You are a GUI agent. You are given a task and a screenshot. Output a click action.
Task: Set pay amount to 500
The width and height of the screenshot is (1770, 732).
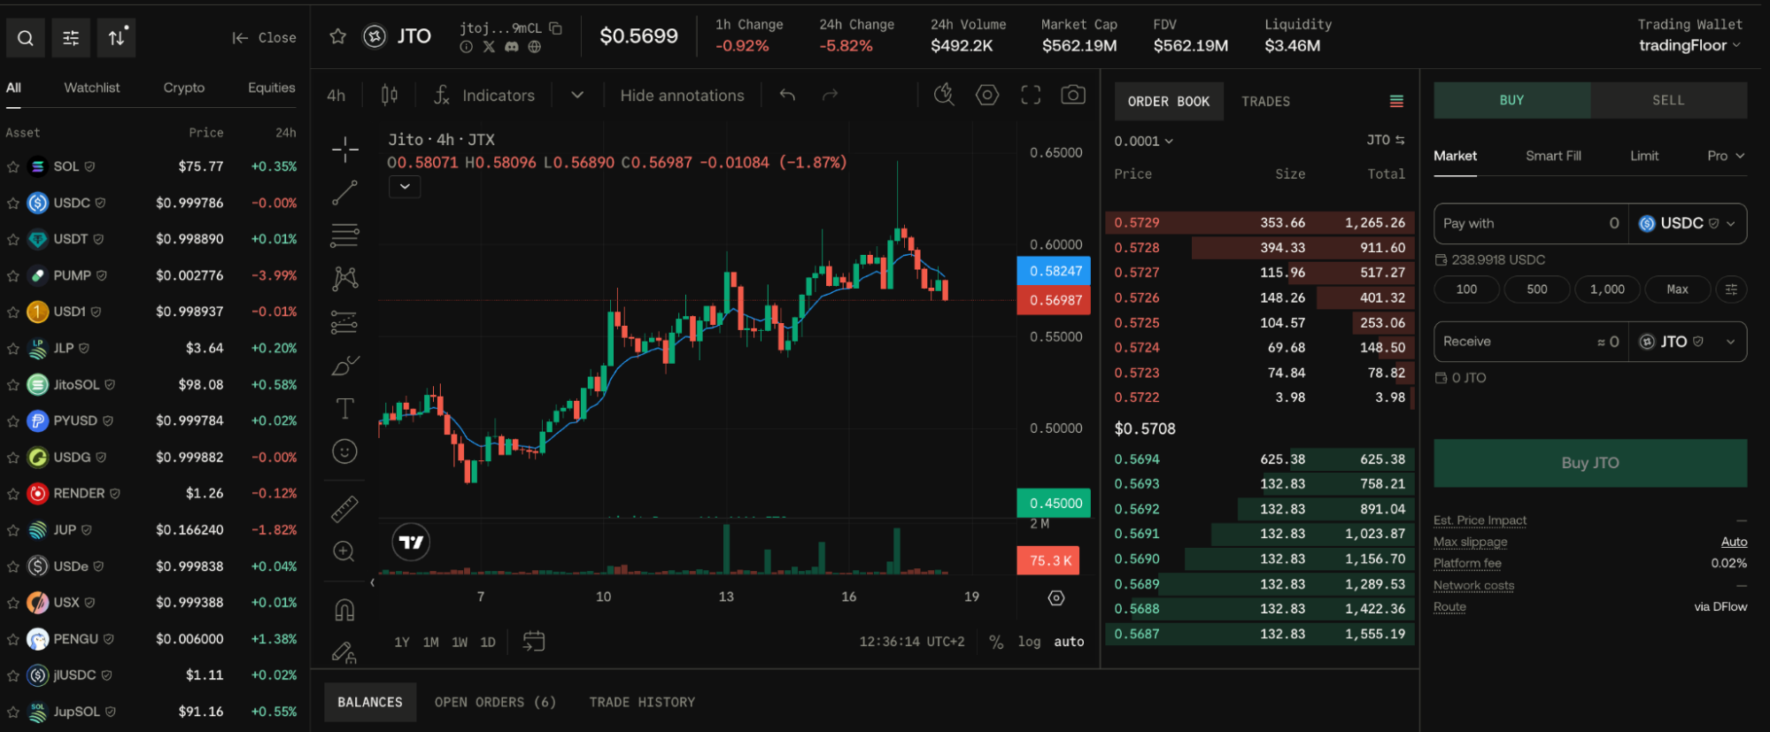[x=1537, y=289]
